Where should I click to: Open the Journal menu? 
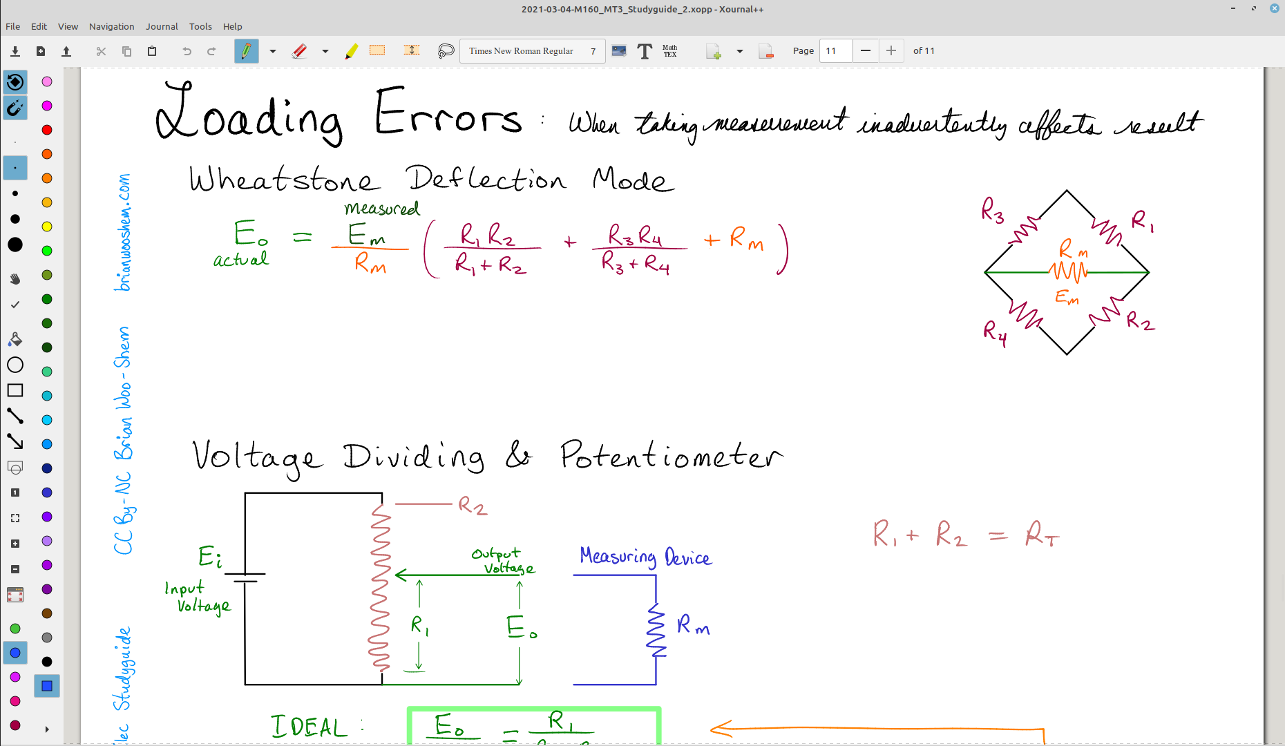click(x=162, y=26)
